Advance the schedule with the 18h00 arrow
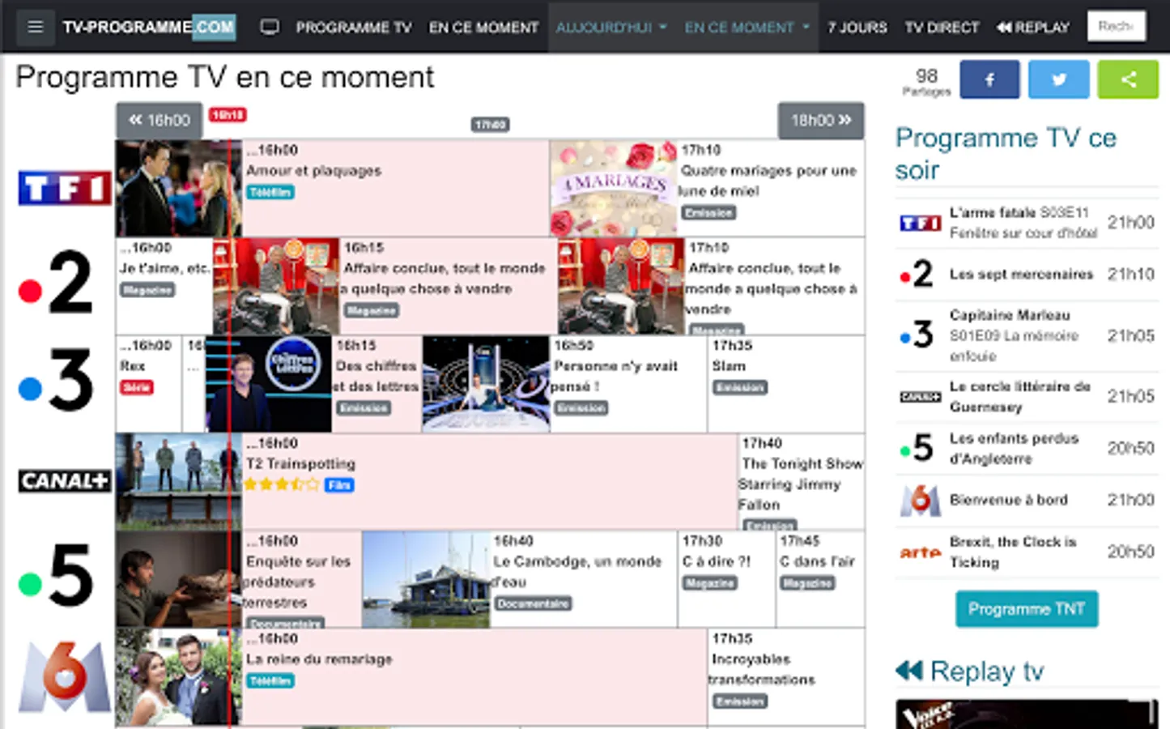Screen dimensions: 1170x729 820,120
